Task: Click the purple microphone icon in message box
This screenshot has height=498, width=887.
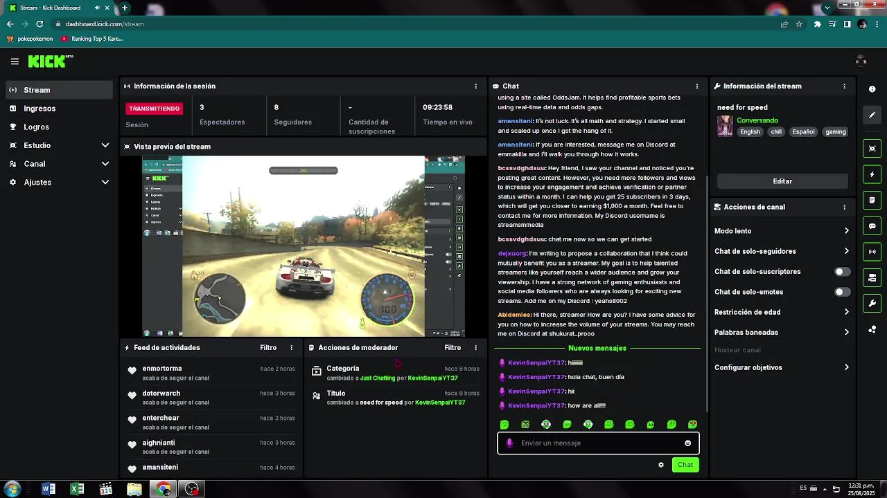Action: coord(509,443)
